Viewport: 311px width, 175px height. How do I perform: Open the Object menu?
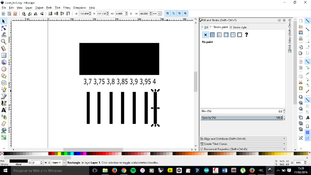pos(39,8)
